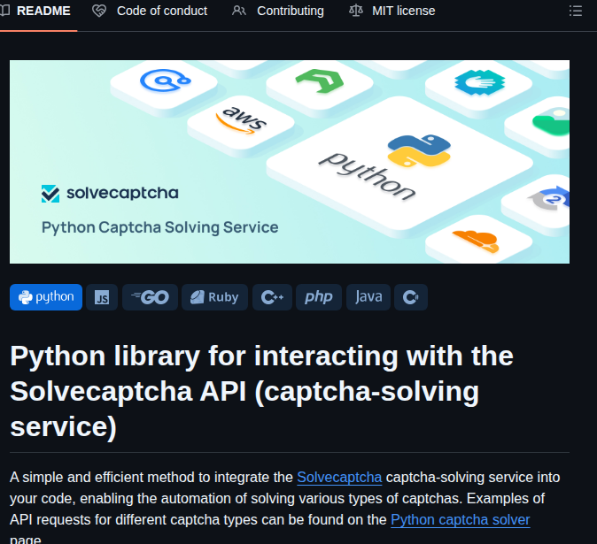Select the php language badge
The width and height of the screenshot is (597, 544).
tap(319, 297)
